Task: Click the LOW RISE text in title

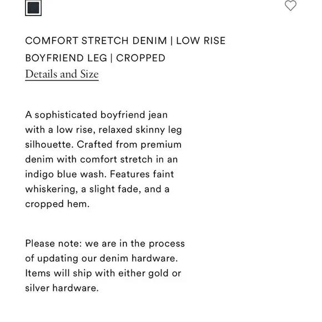Action: (x=201, y=41)
